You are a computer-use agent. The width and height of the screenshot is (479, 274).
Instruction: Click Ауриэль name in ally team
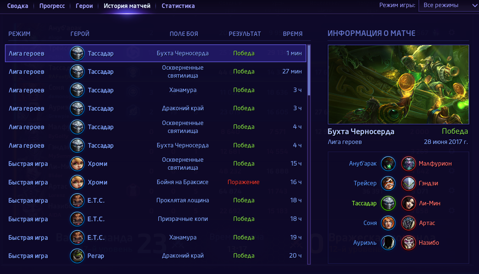click(x=365, y=243)
